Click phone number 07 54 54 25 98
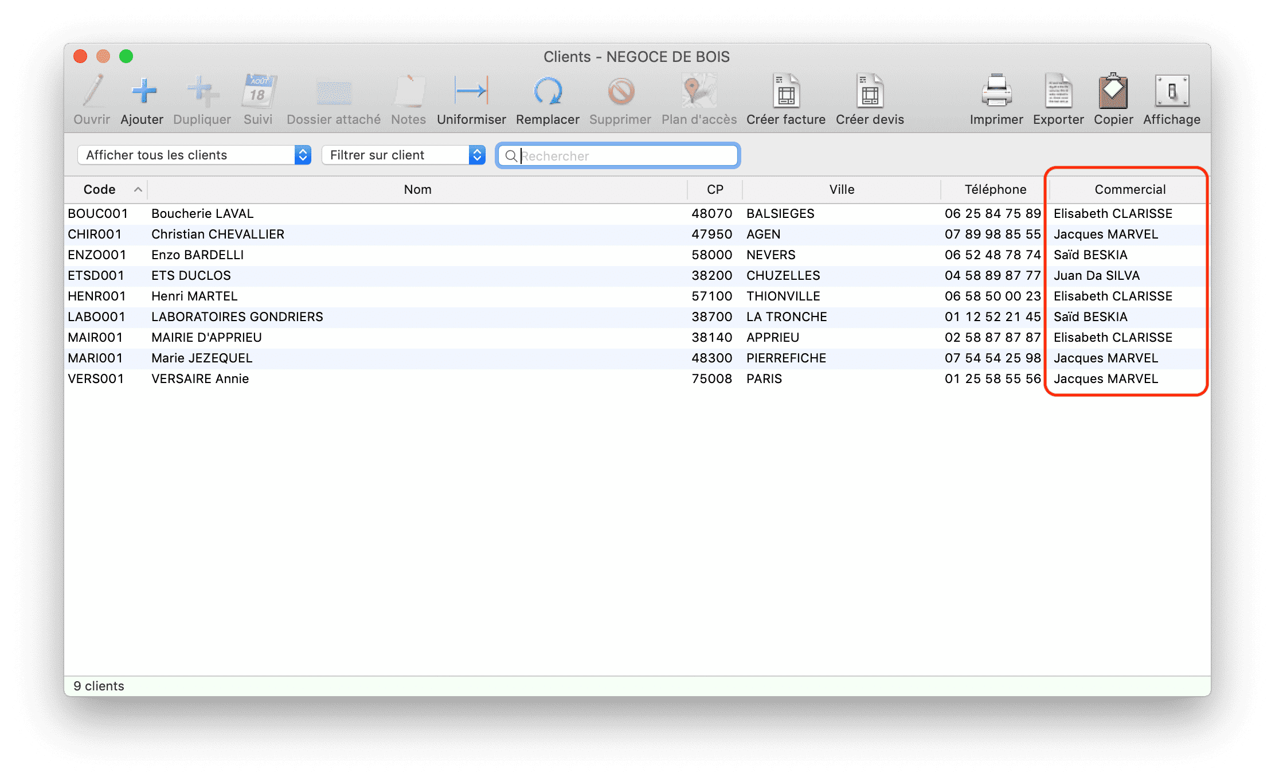This screenshot has width=1275, height=781. [992, 358]
